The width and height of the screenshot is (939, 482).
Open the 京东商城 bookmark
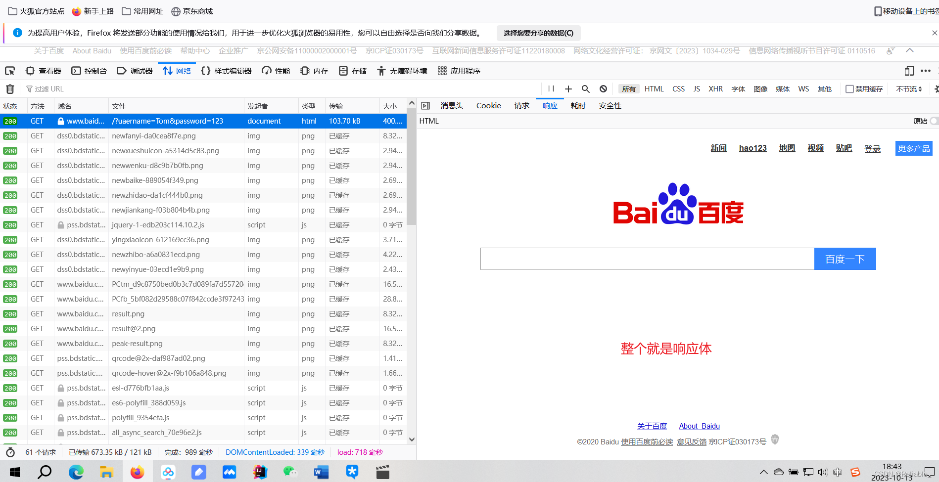(x=192, y=11)
